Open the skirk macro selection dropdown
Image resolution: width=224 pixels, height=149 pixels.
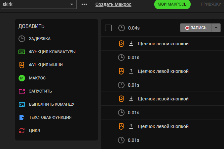coord(38,4)
